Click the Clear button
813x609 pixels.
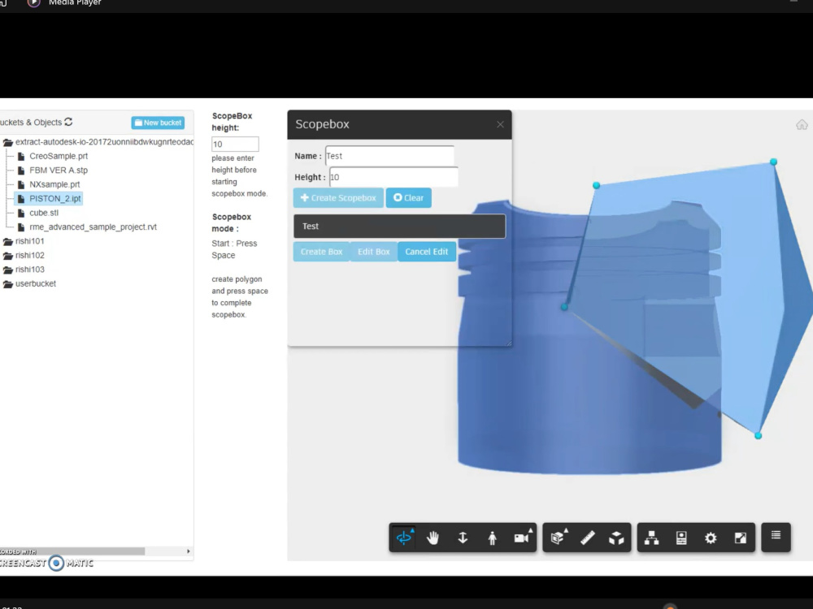(409, 198)
